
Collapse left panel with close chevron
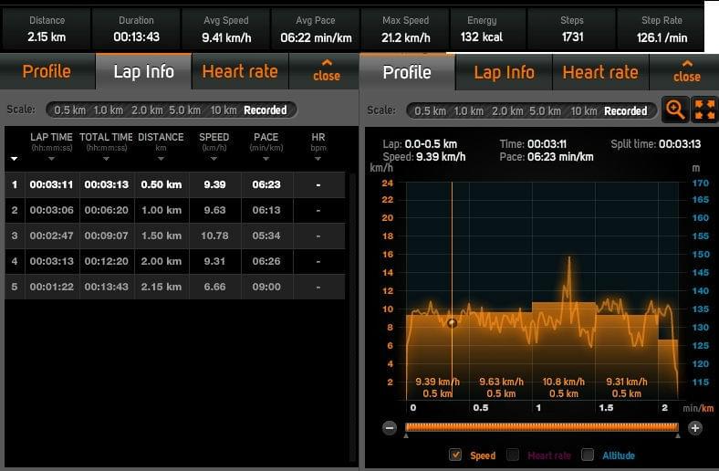326,70
